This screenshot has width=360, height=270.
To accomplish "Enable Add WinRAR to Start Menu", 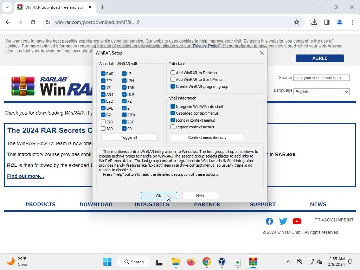I will coord(173,79).
